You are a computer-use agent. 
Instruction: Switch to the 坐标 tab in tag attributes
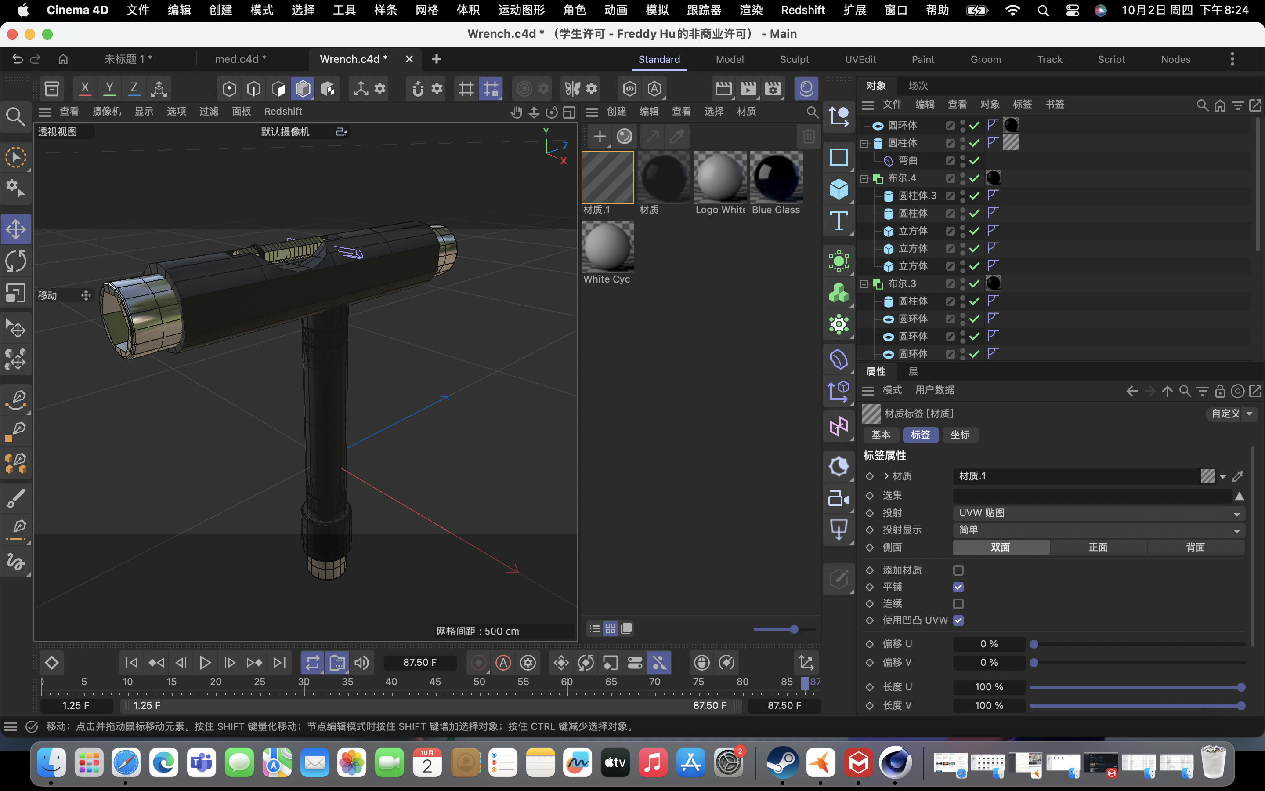(960, 435)
